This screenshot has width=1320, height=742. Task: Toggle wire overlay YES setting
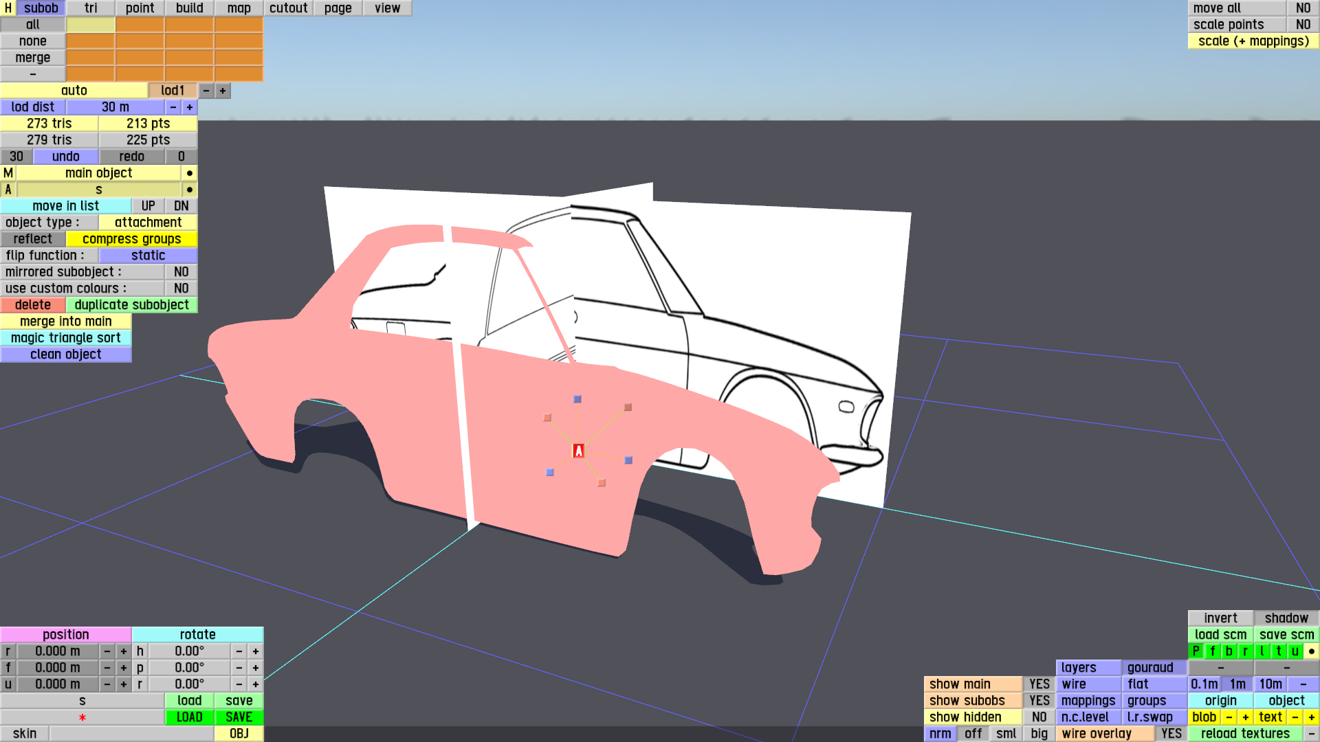click(x=1171, y=734)
